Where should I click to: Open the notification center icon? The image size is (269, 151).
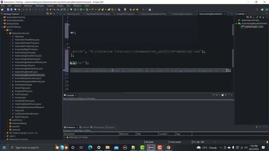coord(264,147)
